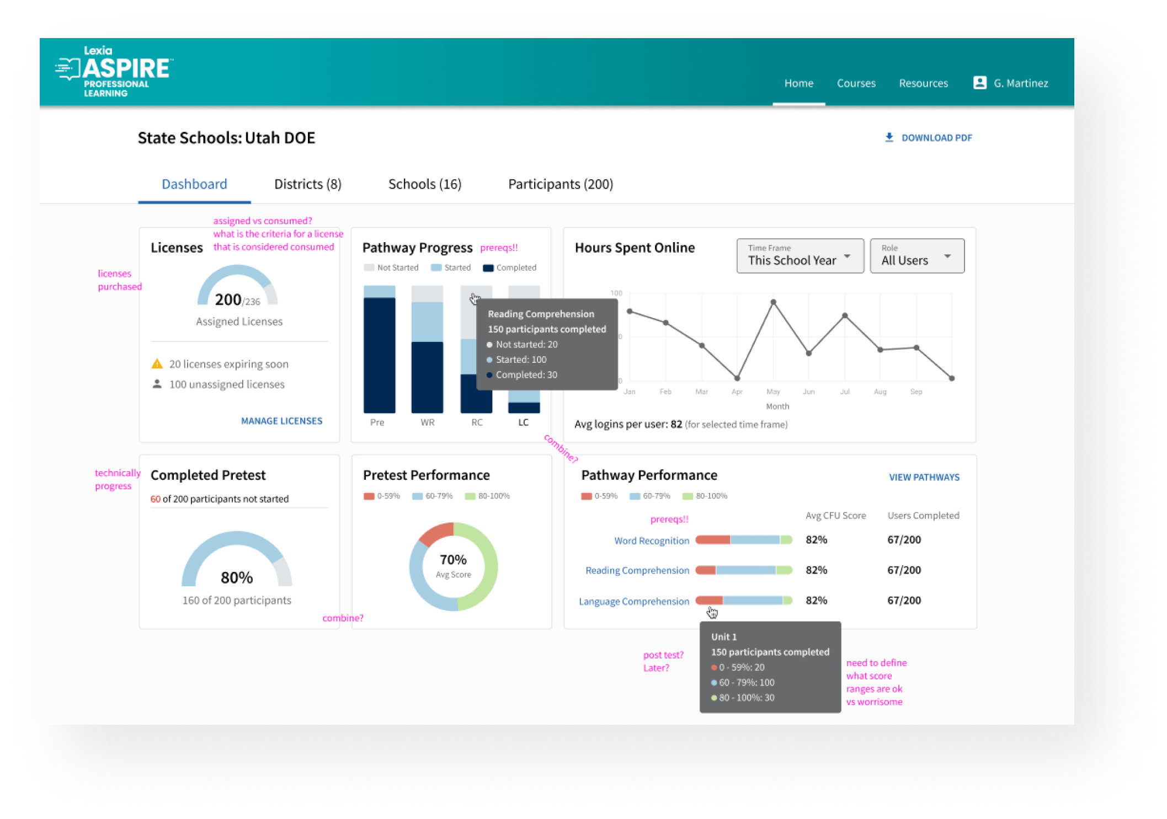The width and height of the screenshot is (1167, 819).
Task: Click the 80-100% legend swatch in Pathway Performance
Action: [688, 496]
